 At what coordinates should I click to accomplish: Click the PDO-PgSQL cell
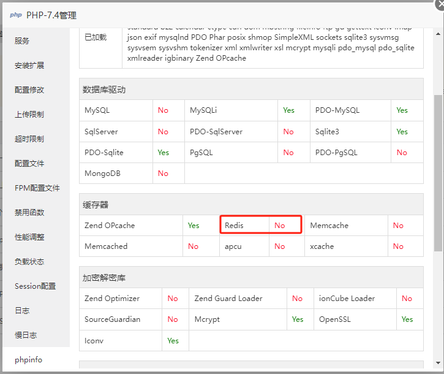(x=350, y=153)
